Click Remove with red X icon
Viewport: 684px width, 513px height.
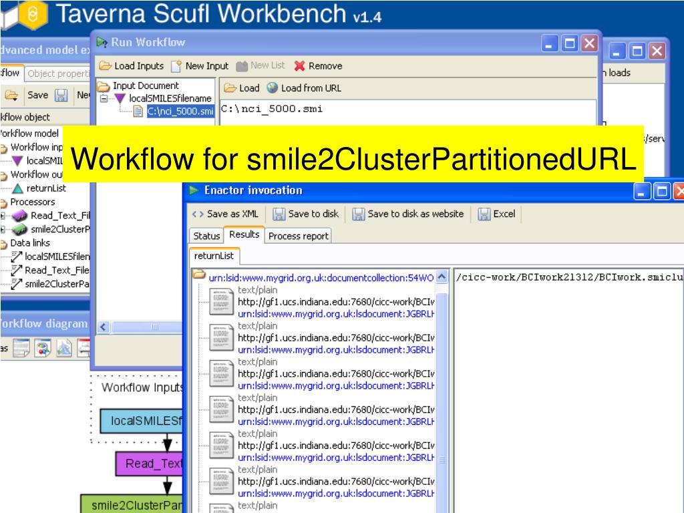tap(318, 66)
